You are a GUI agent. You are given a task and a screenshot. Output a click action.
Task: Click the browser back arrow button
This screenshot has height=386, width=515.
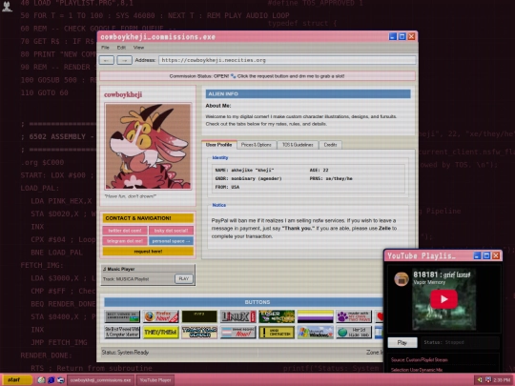[107, 60]
